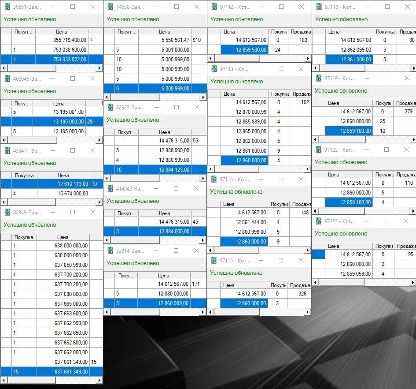Screen dimensions: 416x389
Task: Click the app icon in window 74680 title bar
Action: pos(110,7)
